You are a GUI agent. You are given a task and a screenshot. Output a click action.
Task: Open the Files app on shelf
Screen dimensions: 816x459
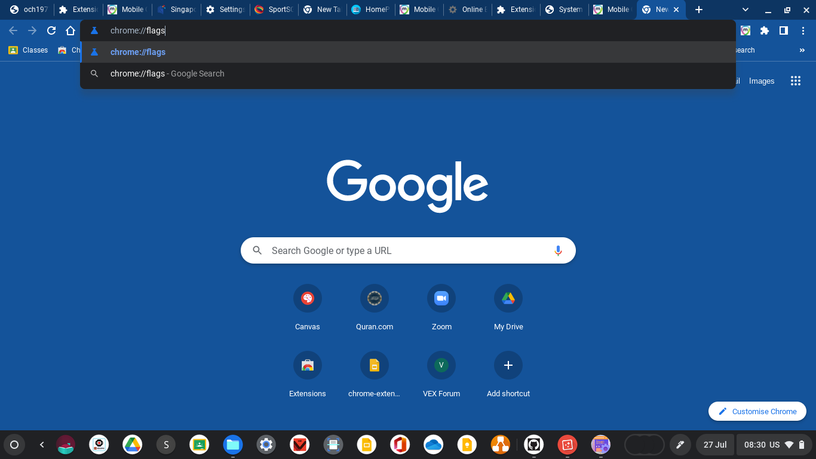[x=233, y=445]
